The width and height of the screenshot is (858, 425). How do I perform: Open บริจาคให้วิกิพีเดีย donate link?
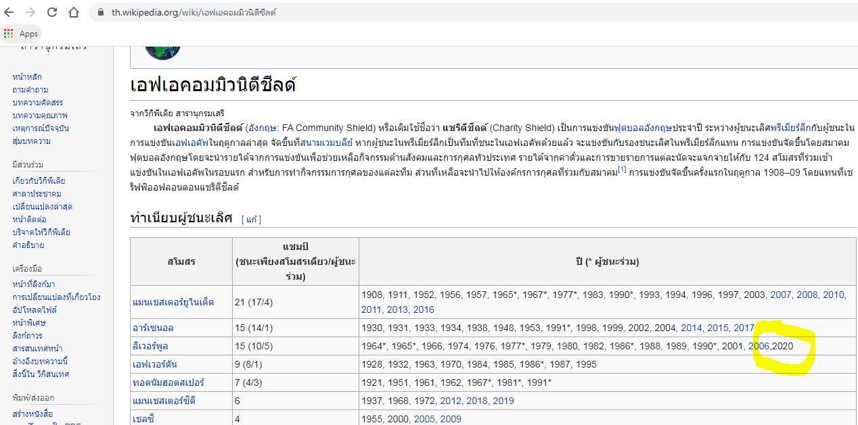[x=41, y=232]
